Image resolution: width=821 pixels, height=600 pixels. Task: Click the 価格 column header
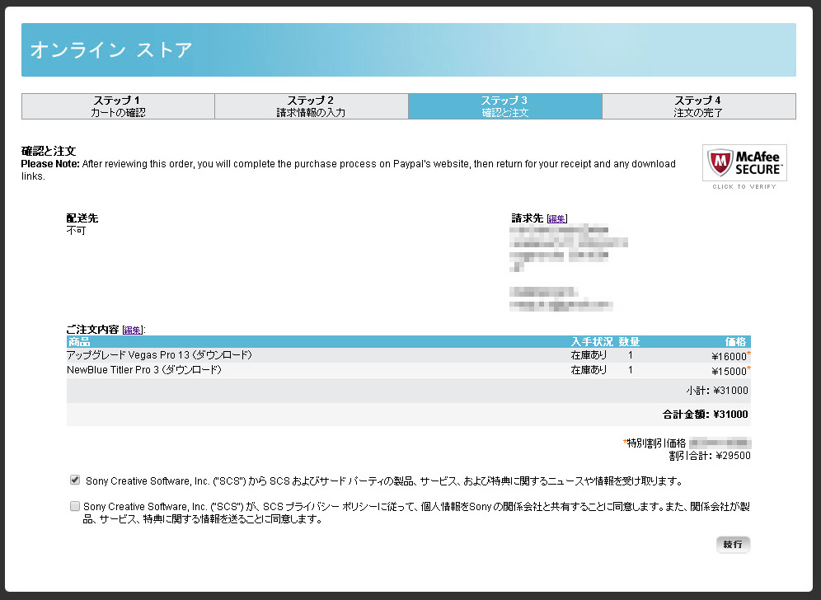735,342
